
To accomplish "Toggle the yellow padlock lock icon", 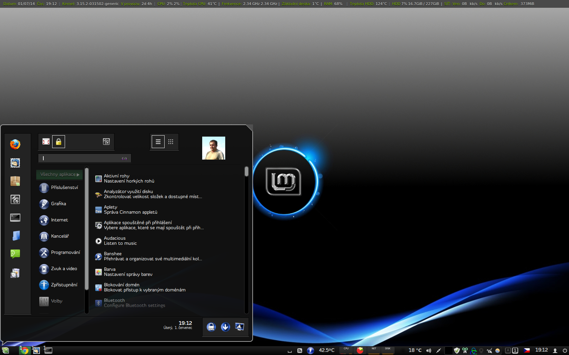I will [x=59, y=142].
